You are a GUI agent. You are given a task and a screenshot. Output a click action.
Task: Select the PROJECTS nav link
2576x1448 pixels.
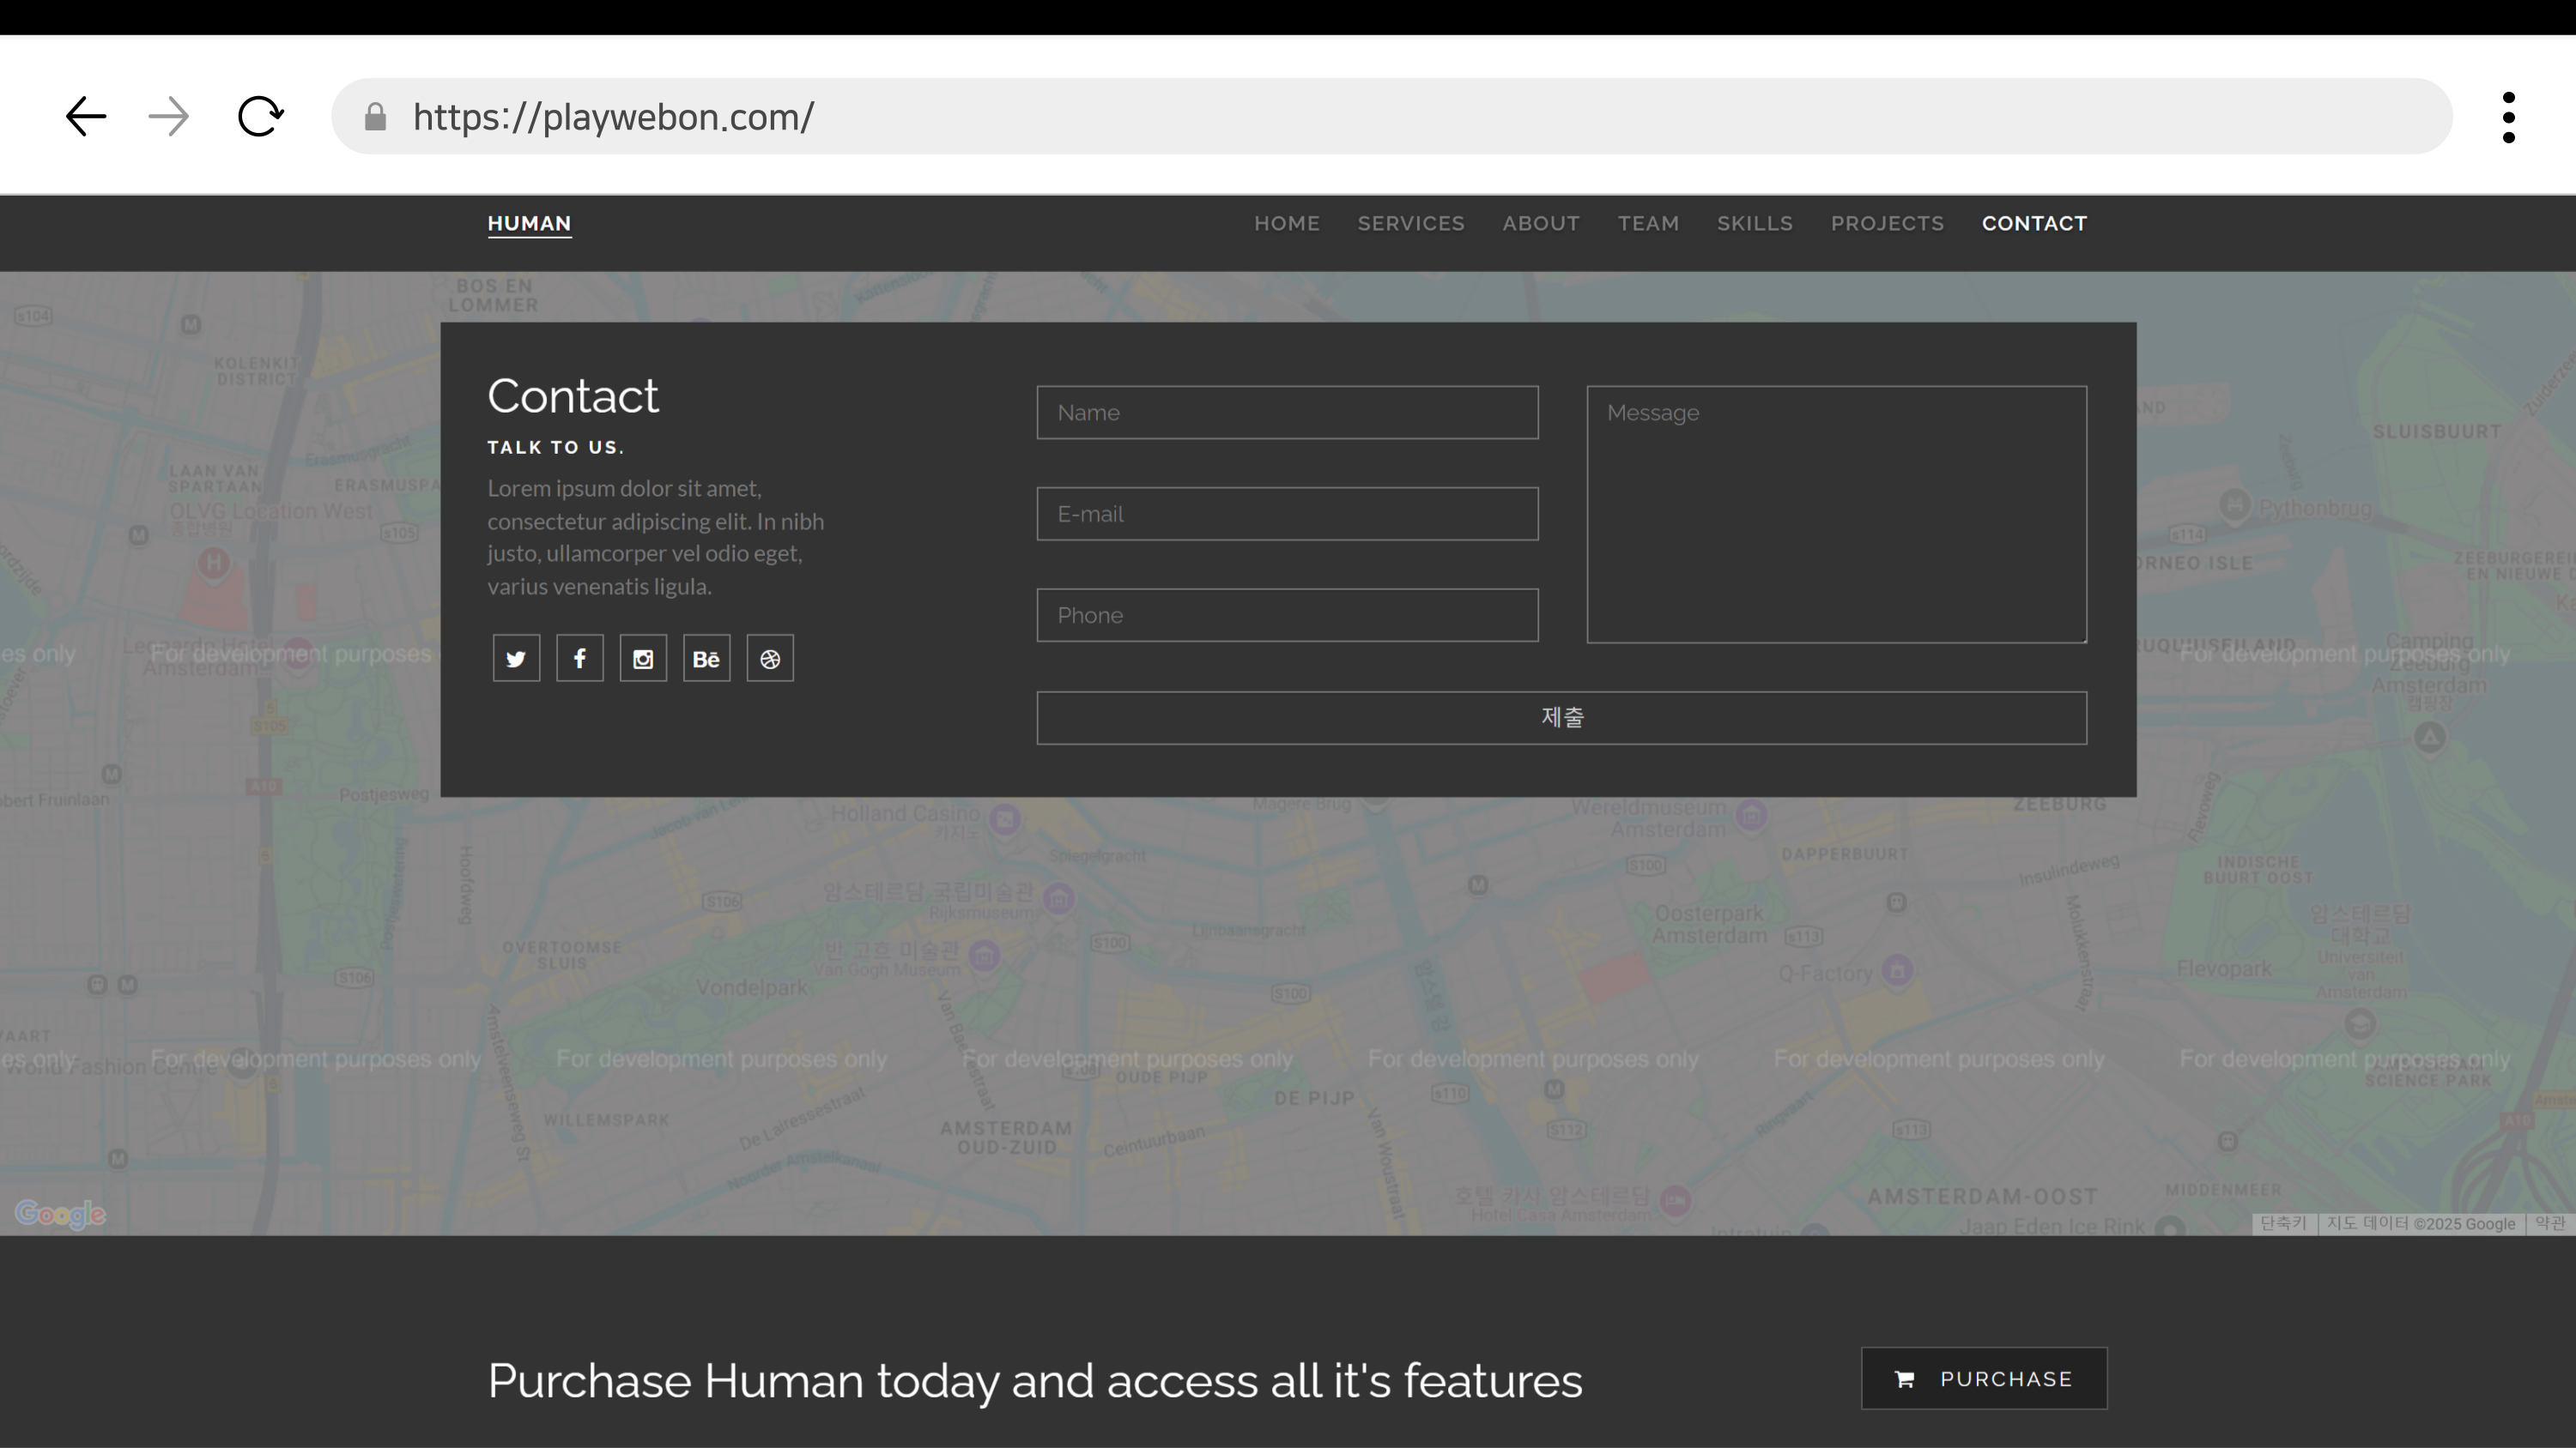(1887, 224)
